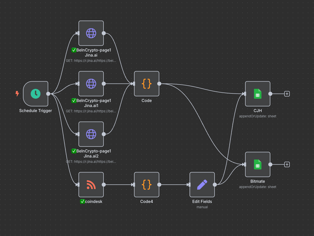Click the BeInCrypto-page1 Jina.ai2 globe node
This screenshot has width=314, height=236.
pos(91,134)
